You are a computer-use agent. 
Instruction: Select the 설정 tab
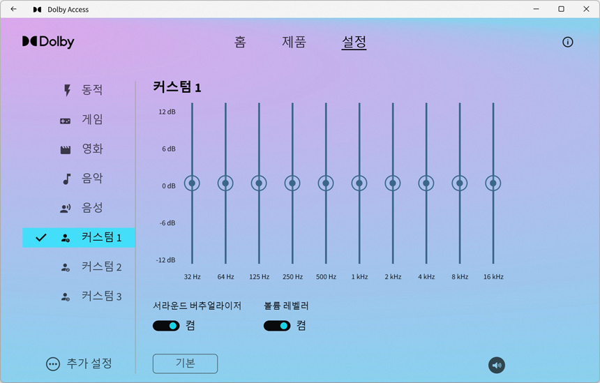coord(354,42)
